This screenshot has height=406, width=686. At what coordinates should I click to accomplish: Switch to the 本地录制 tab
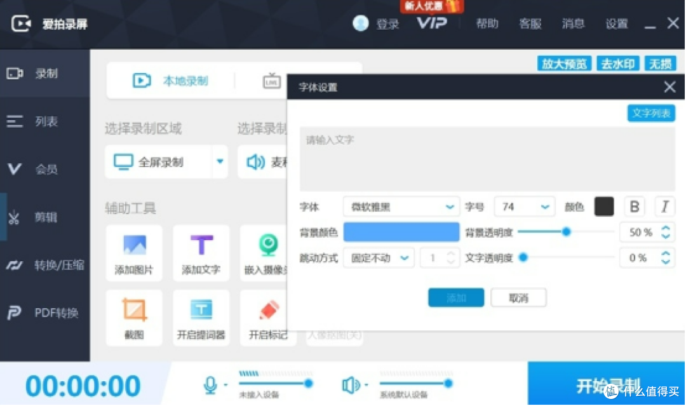pos(171,81)
